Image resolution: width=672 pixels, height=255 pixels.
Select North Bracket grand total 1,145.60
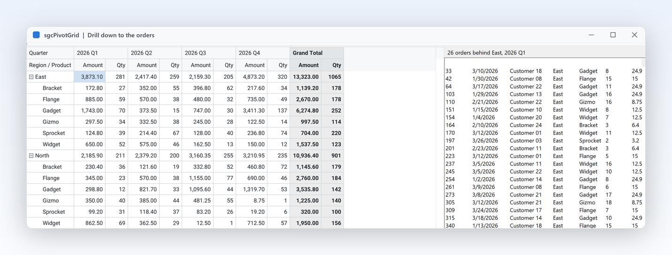point(306,167)
